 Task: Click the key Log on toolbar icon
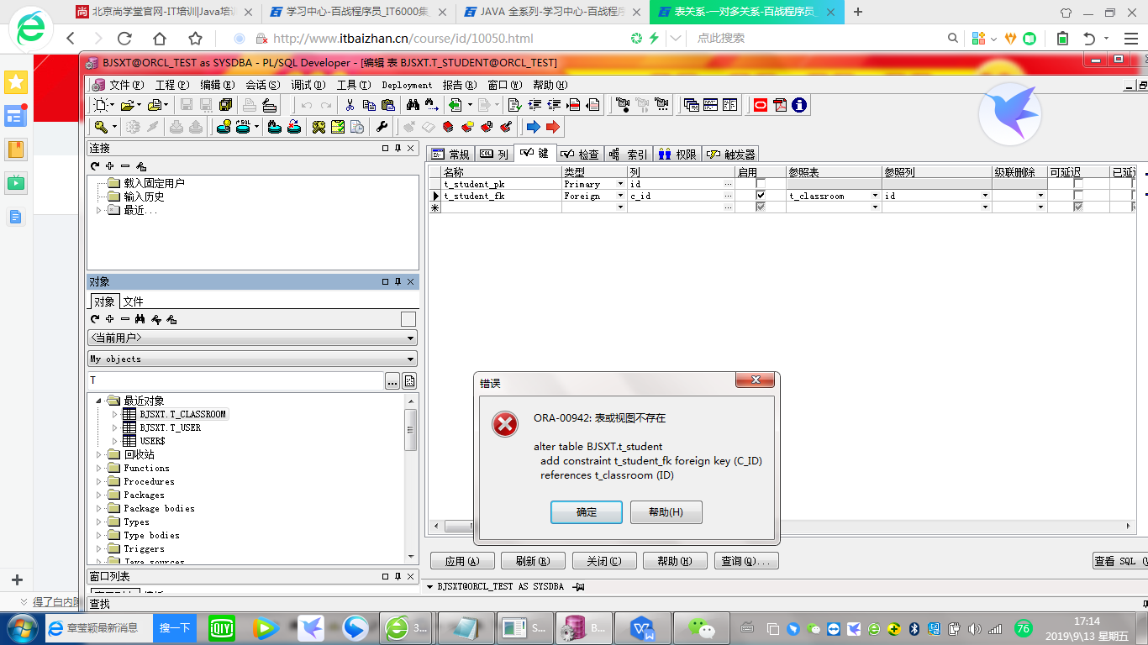pos(101,127)
